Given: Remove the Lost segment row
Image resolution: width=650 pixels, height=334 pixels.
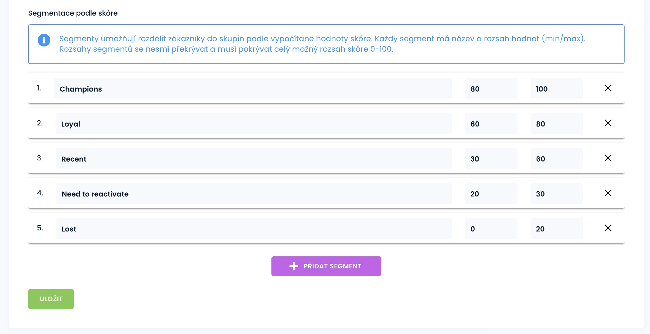Looking at the screenshot, I should click(x=608, y=228).
